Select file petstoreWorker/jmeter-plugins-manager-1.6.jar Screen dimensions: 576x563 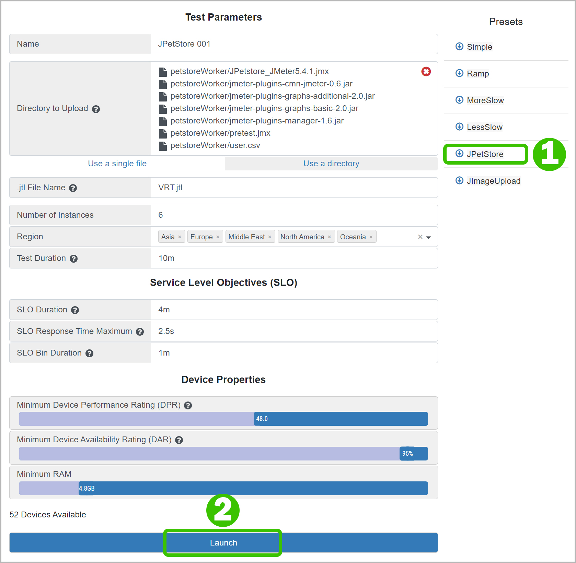[257, 121]
